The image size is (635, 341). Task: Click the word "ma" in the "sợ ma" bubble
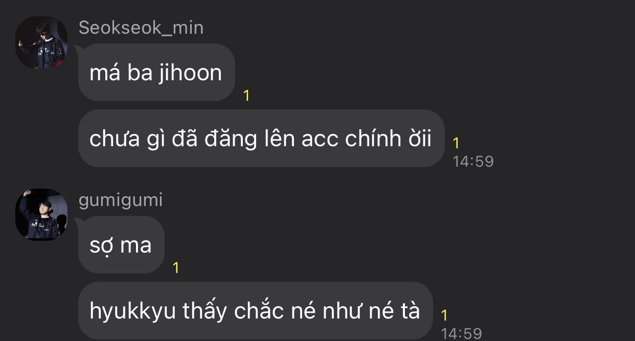tap(136, 246)
